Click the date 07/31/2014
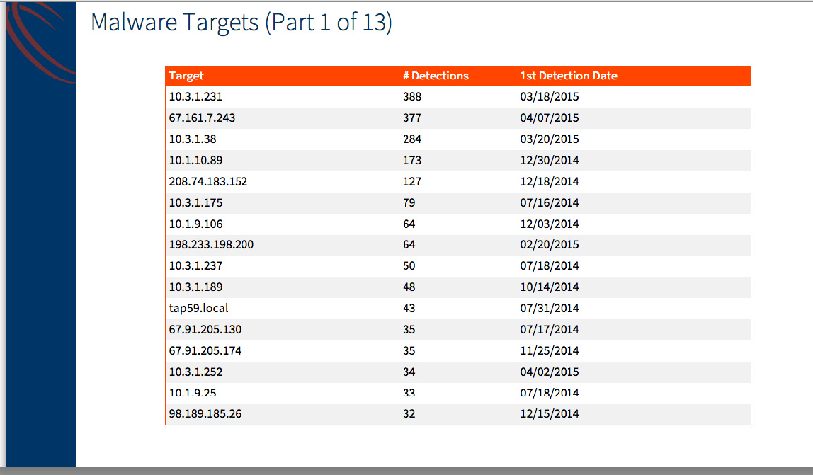Screen dimensions: 813x475 pyautogui.click(x=549, y=308)
